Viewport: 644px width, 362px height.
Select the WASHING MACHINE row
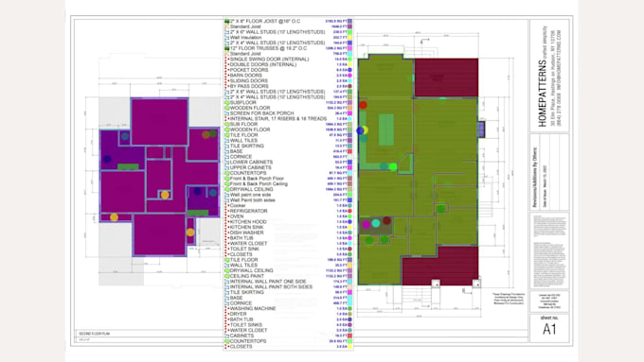tap(288, 308)
